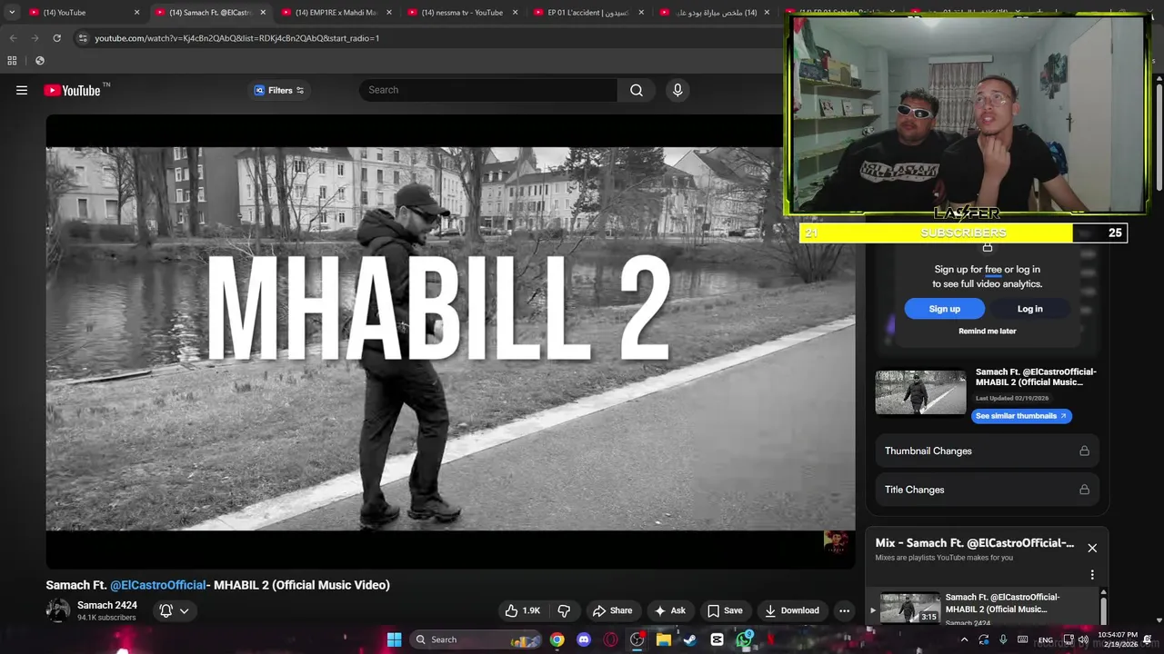Open CapCut from taskbar
Viewport: 1164px width, 654px height.
click(717, 639)
